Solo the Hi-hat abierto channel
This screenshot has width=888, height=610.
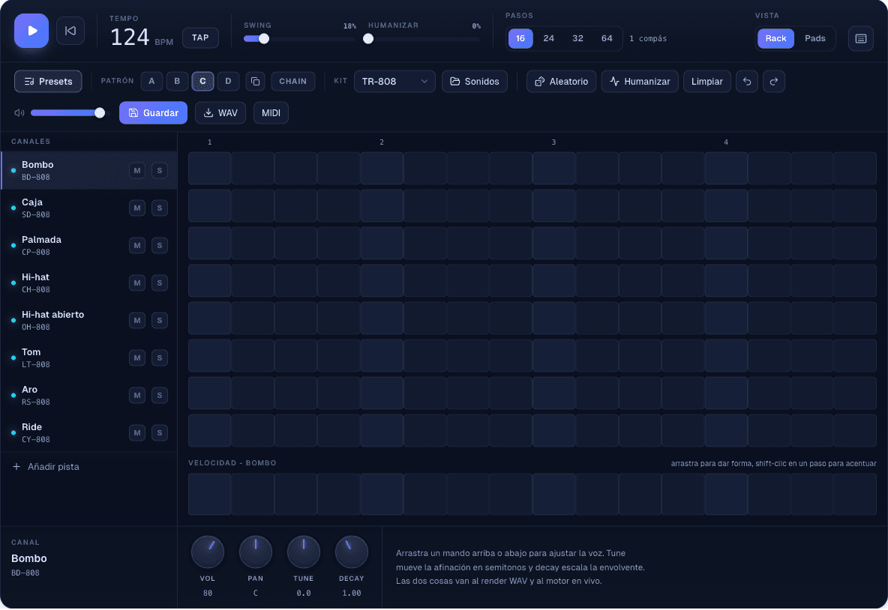[x=160, y=320]
